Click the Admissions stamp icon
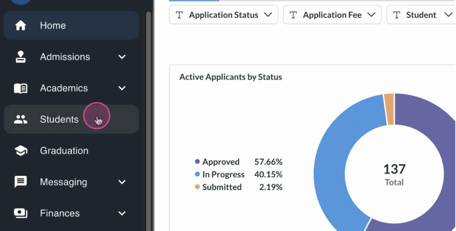Image resolution: width=456 pixels, height=231 pixels. [x=21, y=57]
